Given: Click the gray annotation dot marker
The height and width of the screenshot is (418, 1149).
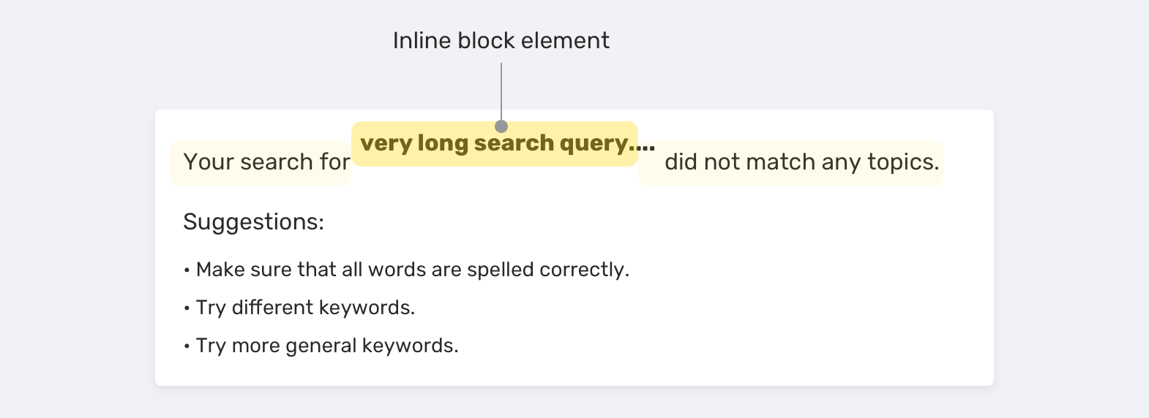Looking at the screenshot, I should tap(501, 126).
